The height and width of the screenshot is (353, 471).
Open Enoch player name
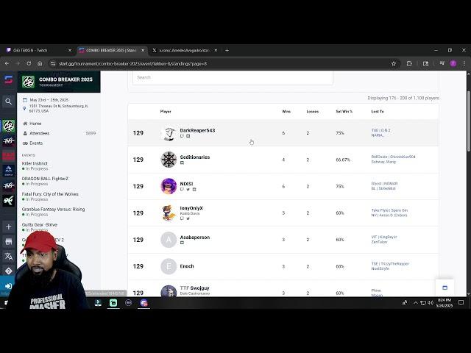tap(187, 266)
